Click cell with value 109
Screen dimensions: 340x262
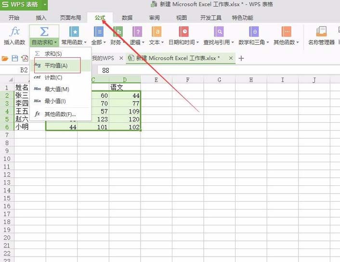coord(125,111)
